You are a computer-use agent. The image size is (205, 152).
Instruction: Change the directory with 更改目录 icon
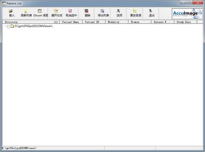135,11
